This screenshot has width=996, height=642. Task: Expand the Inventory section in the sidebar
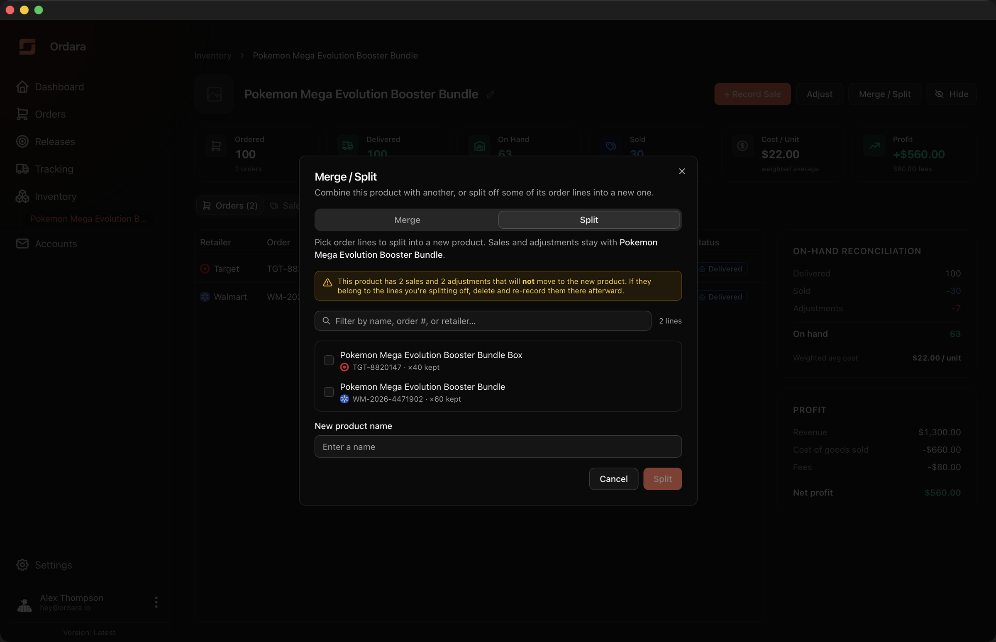(x=56, y=196)
